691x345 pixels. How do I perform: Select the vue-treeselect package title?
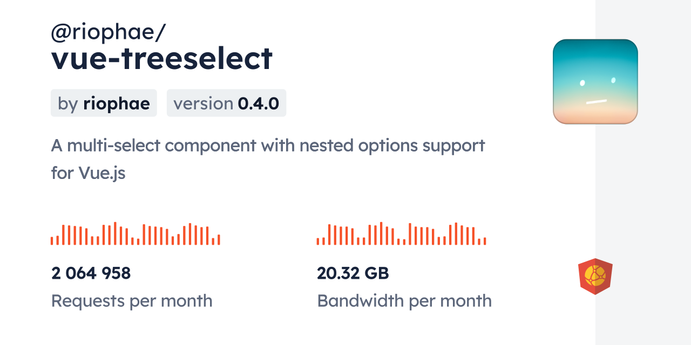pyautogui.click(x=162, y=58)
